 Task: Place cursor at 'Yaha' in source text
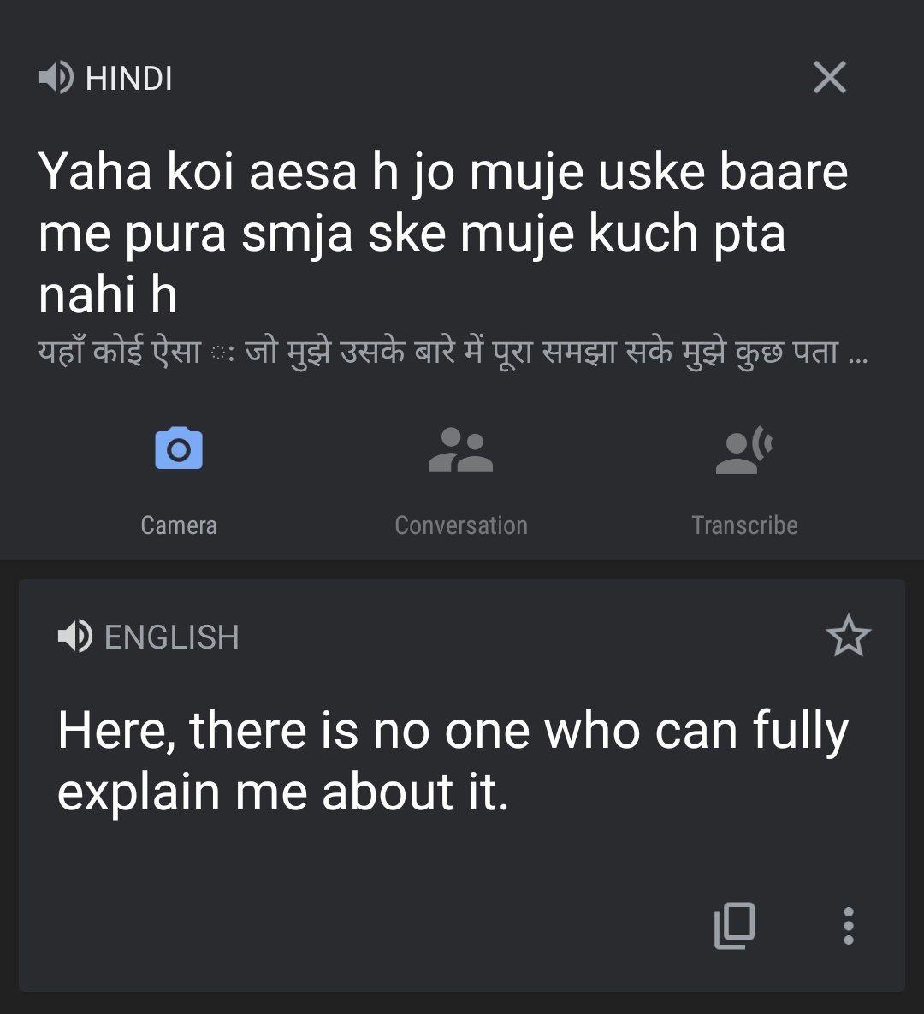(x=94, y=171)
